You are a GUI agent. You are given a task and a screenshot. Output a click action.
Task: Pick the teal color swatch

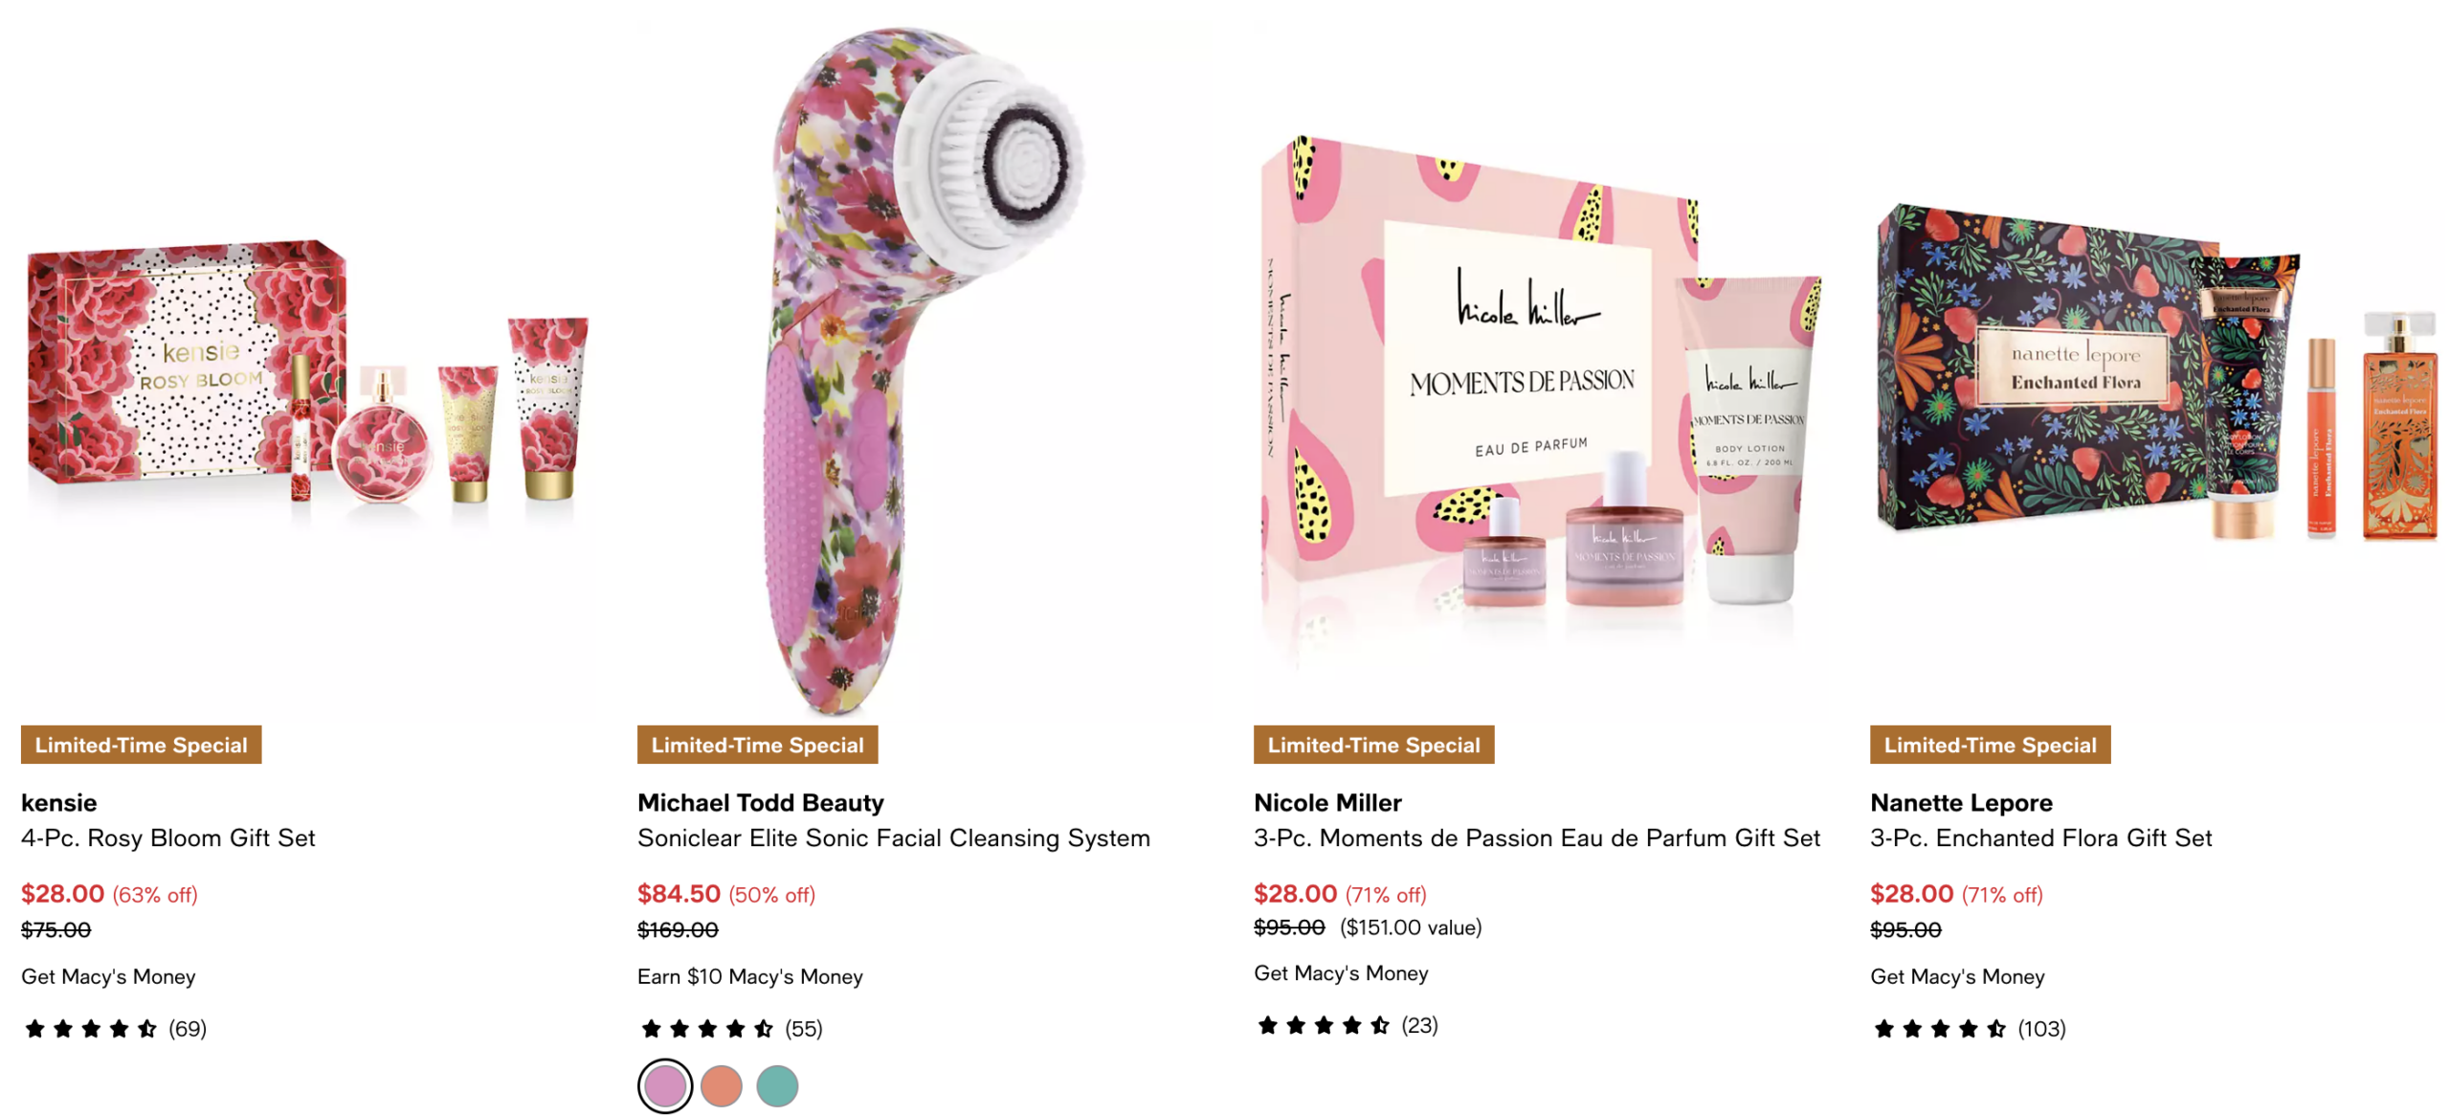click(776, 1086)
